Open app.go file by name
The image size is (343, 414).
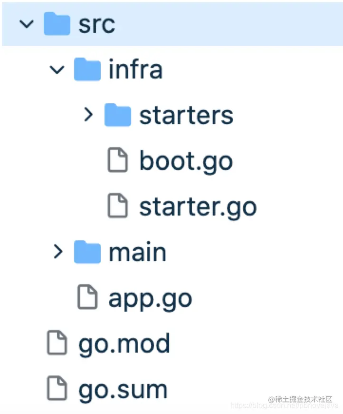pos(151,298)
